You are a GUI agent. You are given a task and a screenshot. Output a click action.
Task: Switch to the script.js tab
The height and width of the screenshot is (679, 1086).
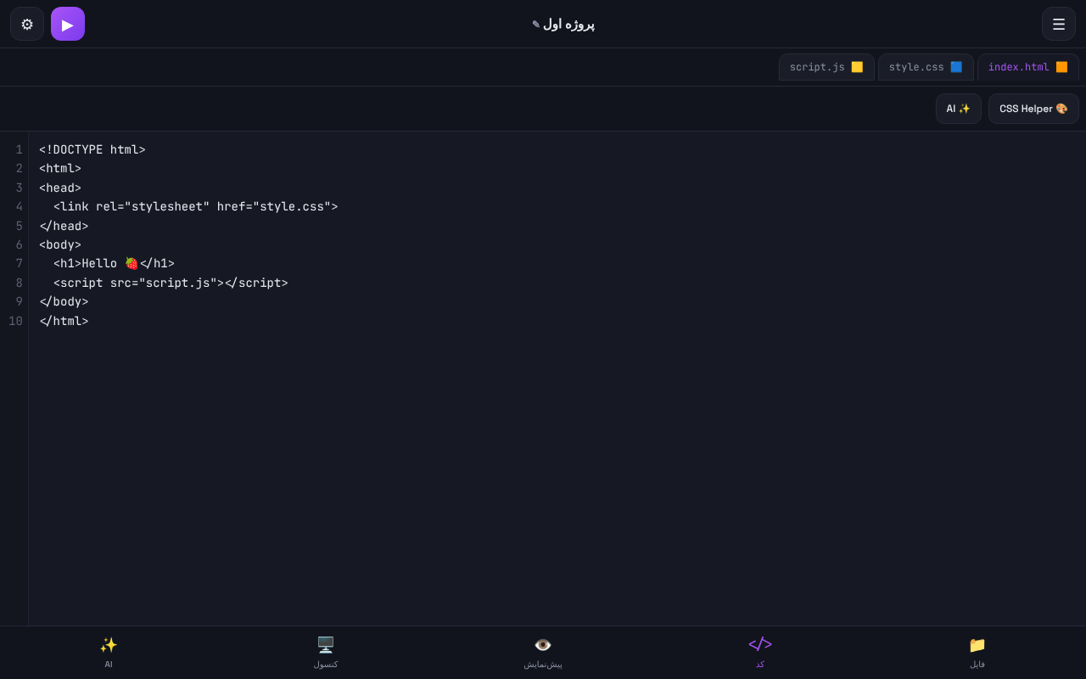826,67
